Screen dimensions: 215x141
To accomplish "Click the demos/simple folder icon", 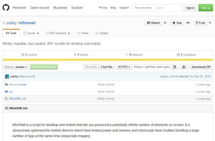I will [6, 84].
